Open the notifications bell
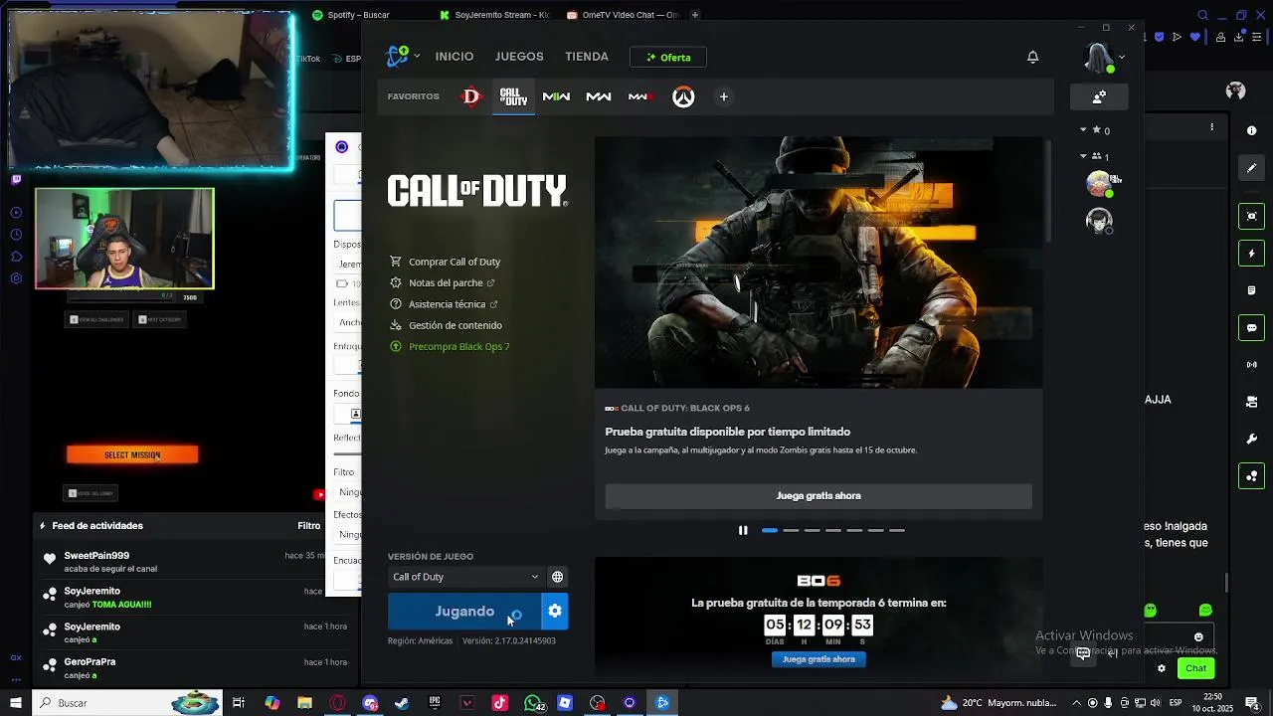1273x716 pixels. coord(1032,57)
